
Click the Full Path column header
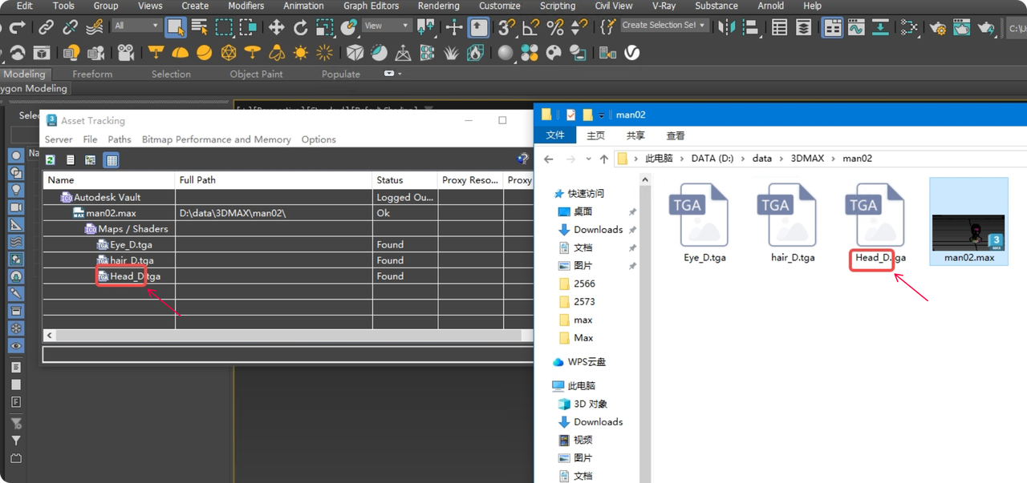274,180
